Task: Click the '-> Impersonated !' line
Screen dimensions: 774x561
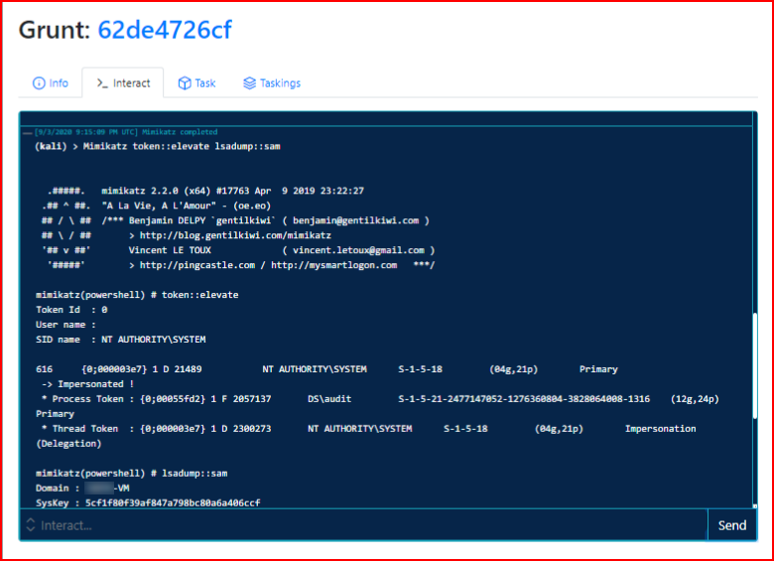Action: pos(88,384)
